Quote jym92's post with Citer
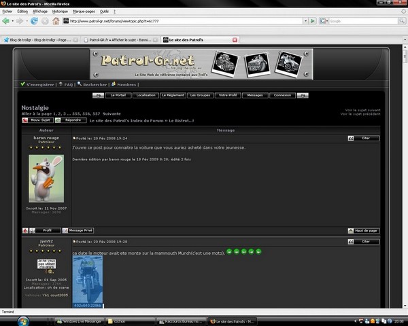The height and width of the screenshot is (326, 408). [364, 242]
